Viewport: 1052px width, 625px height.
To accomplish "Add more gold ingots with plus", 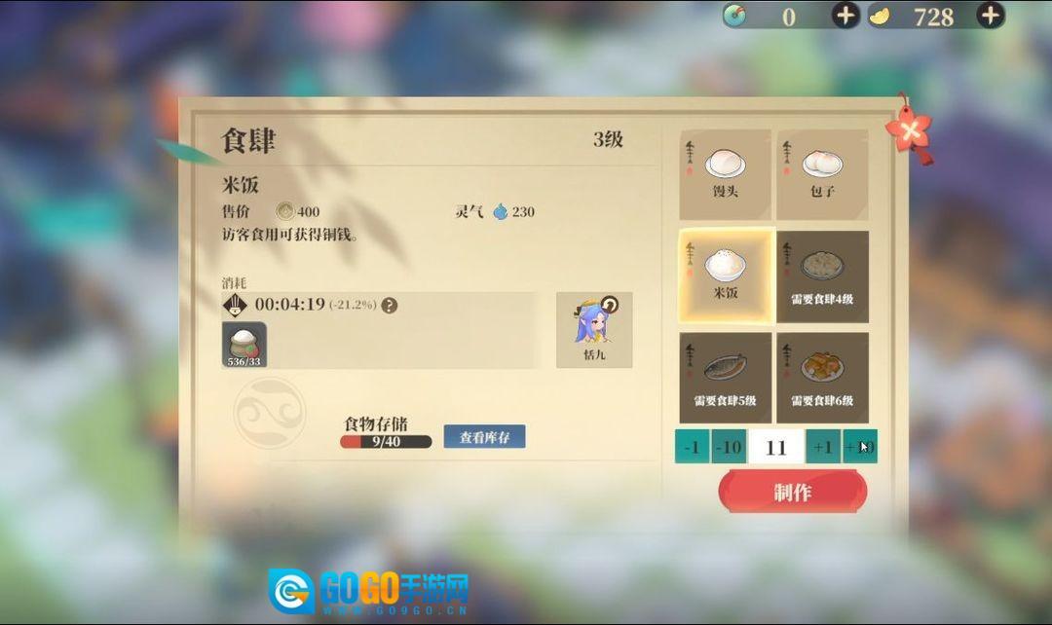I will (x=991, y=15).
